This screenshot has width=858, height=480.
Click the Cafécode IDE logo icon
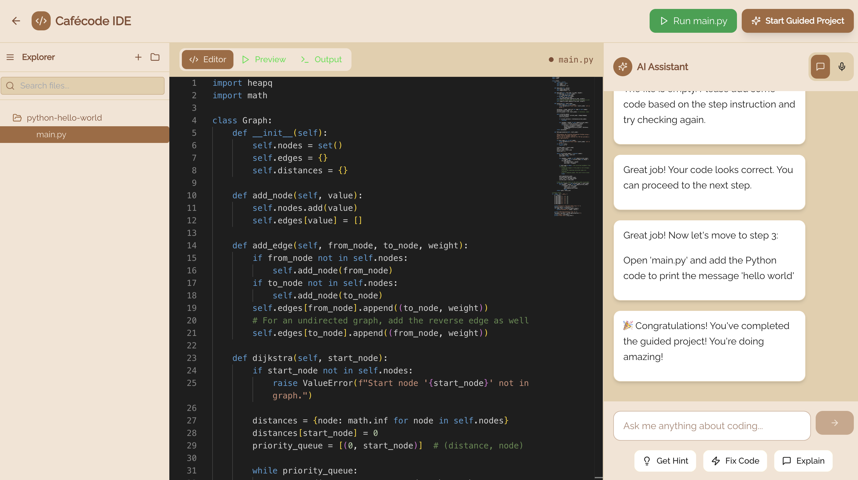41,21
